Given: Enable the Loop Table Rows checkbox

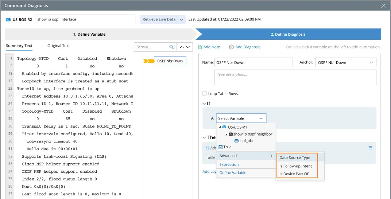Looking at the screenshot, I should pos(205,94).
